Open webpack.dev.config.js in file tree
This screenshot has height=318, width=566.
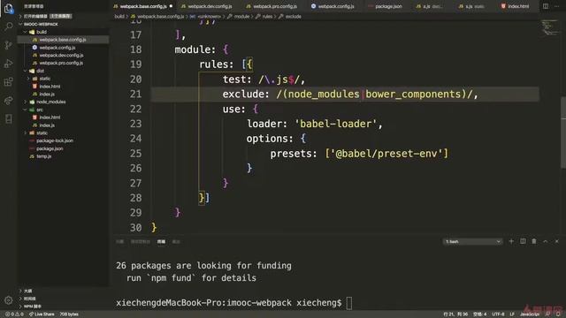(x=61, y=55)
